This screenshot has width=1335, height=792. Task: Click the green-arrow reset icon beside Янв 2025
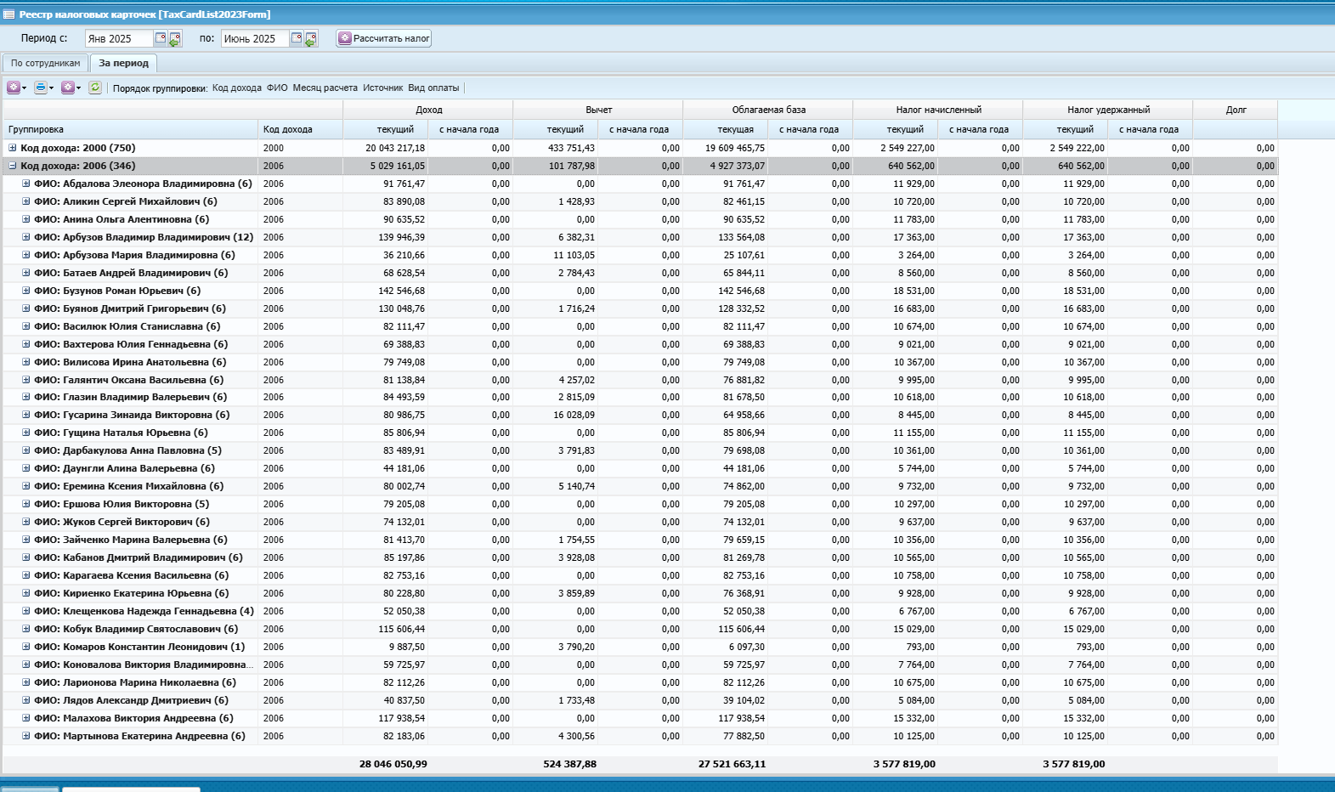[x=175, y=39]
